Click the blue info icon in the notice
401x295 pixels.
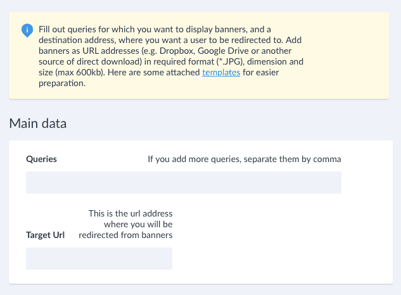pyautogui.click(x=27, y=30)
